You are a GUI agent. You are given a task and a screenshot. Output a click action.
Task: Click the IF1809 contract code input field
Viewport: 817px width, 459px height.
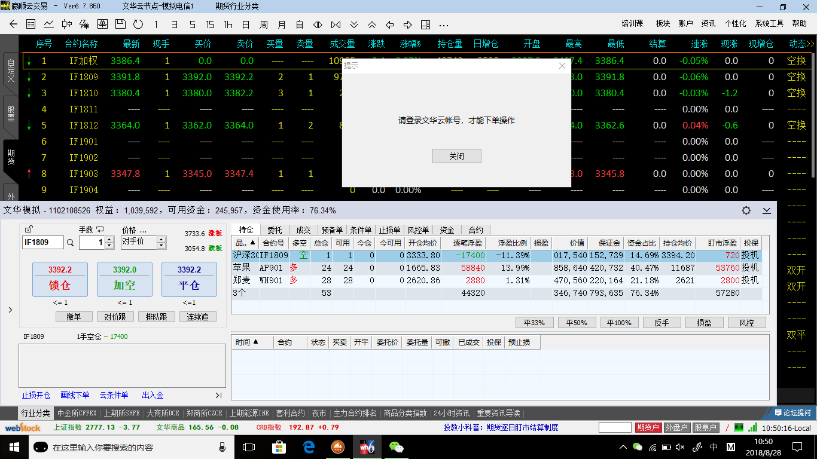[43, 243]
